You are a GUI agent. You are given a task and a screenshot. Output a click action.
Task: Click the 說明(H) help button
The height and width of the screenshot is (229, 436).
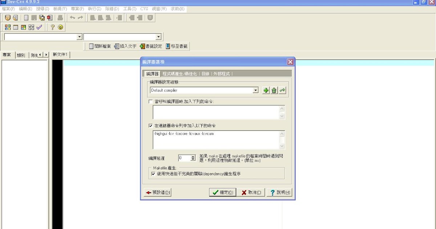(x=279, y=193)
